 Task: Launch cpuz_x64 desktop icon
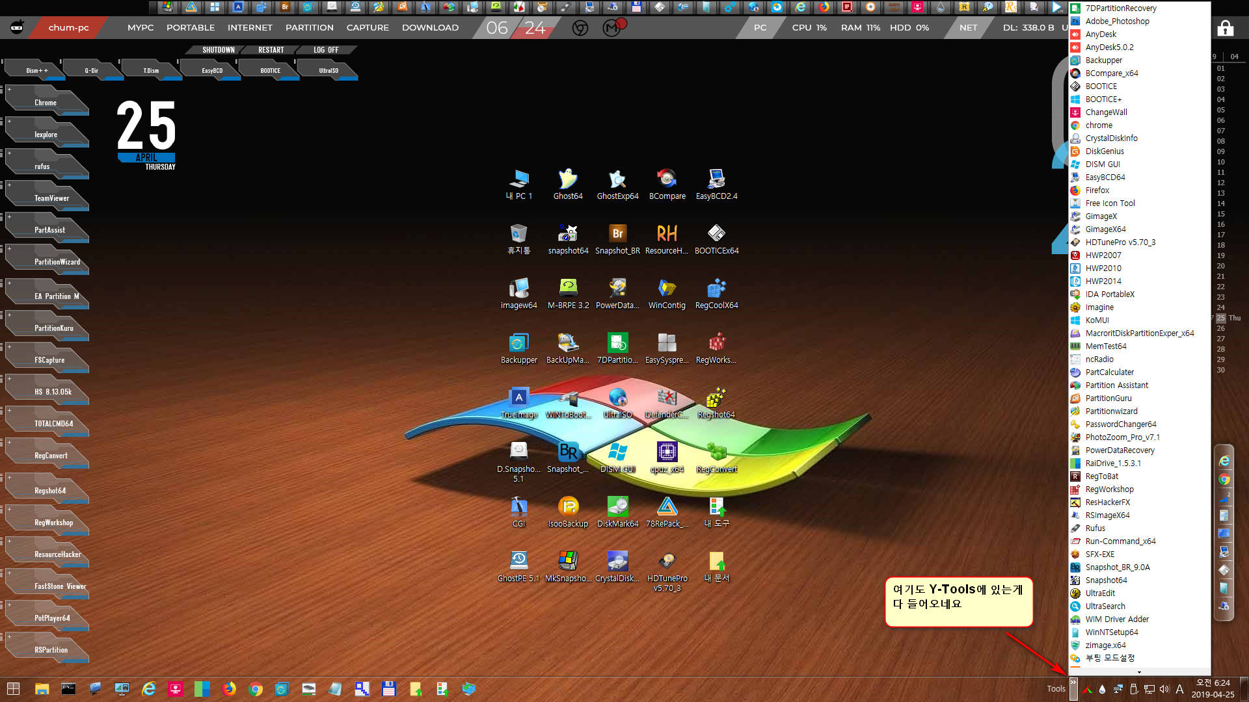(667, 457)
